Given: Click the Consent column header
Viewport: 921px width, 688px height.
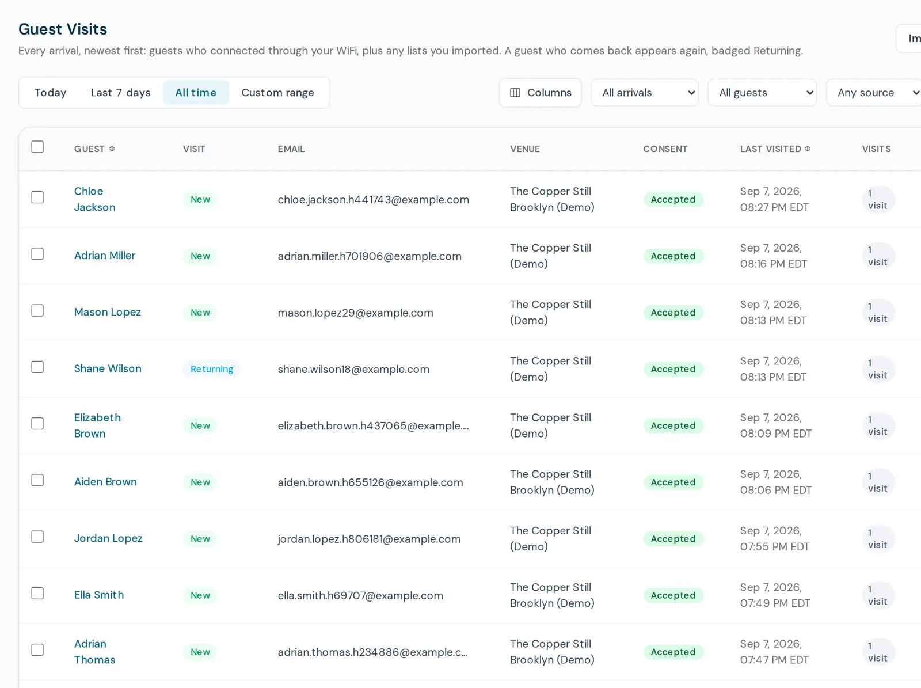Looking at the screenshot, I should pos(665,149).
